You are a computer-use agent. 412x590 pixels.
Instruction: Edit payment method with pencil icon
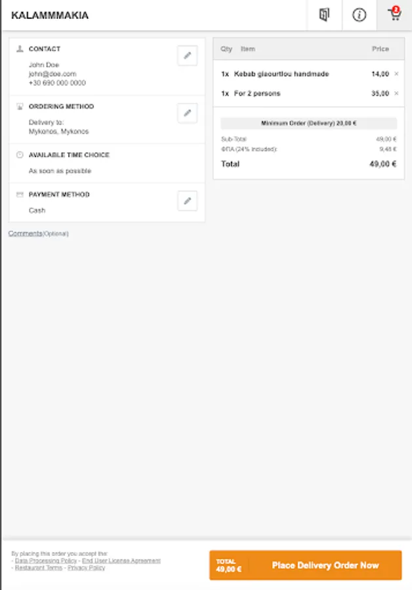(187, 201)
